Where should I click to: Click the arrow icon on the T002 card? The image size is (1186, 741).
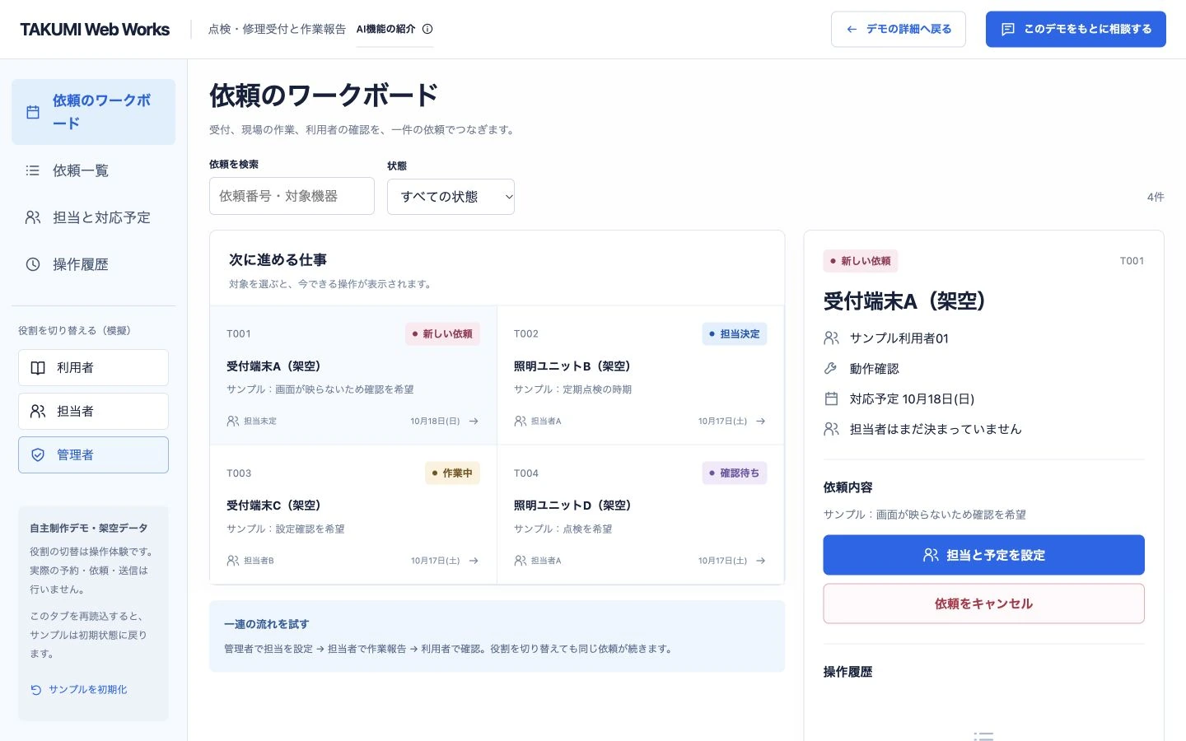[x=760, y=421]
